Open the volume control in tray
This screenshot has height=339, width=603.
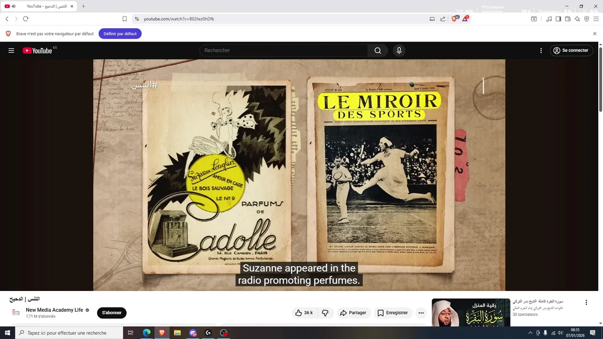[561, 333]
